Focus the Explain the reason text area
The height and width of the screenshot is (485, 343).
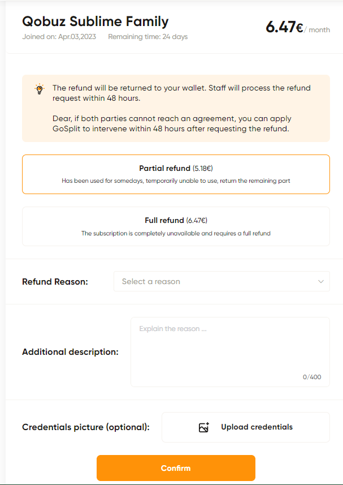coord(230,352)
